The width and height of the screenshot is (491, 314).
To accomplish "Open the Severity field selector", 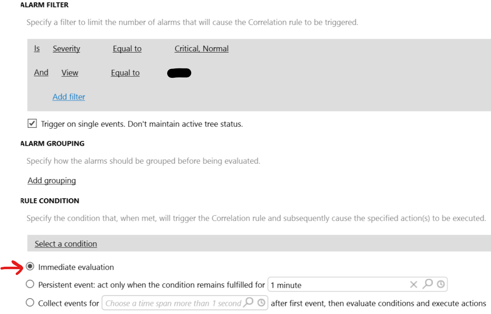I will 66,48.
